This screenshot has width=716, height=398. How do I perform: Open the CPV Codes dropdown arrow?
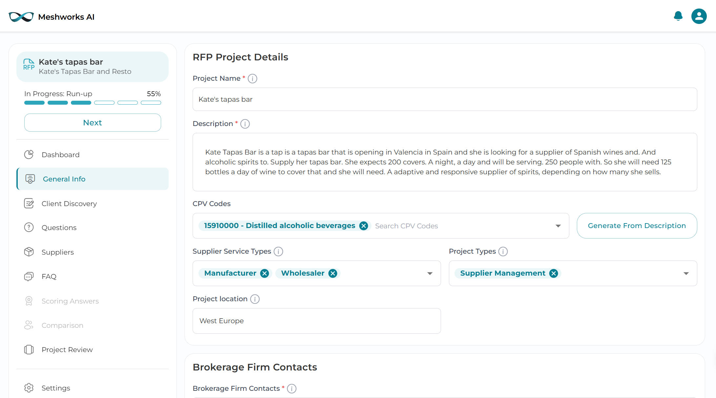click(558, 226)
